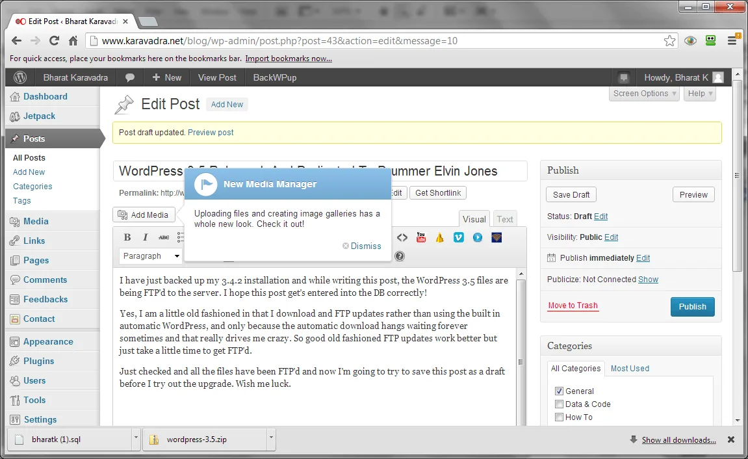The height and width of the screenshot is (459, 748).
Task: Expand the Screen Options panel
Action: tap(645, 94)
